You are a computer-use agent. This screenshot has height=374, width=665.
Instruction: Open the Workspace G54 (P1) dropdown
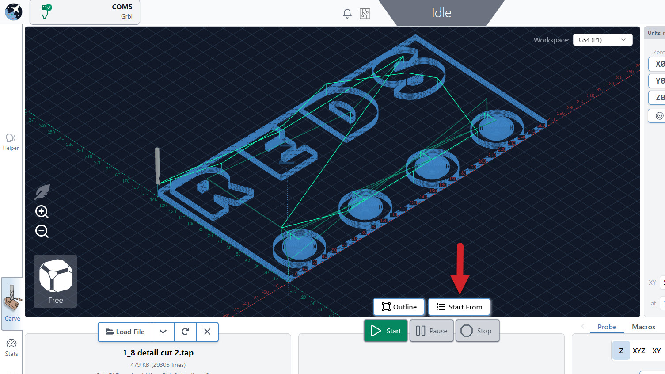[603, 40]
